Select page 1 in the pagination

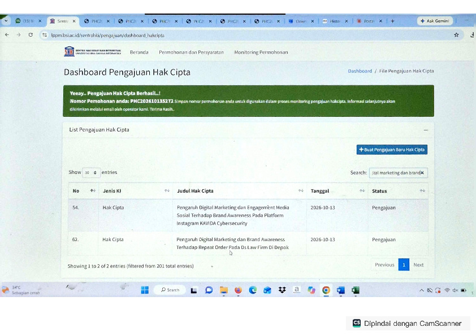404,265
